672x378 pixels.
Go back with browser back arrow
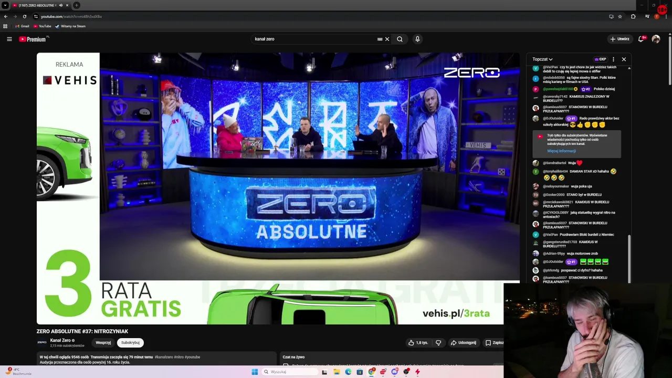point(5,16)
